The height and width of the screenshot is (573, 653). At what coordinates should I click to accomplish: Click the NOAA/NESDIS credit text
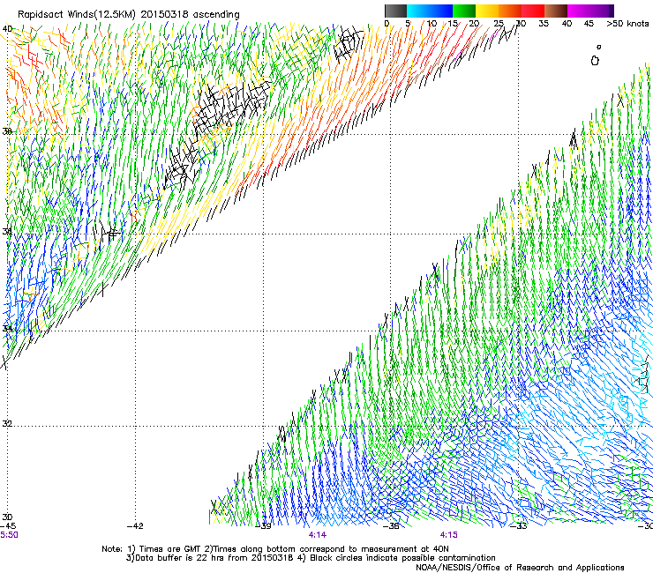click(x=520, y=568)
